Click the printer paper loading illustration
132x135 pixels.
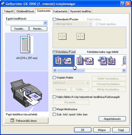[27, 94]
